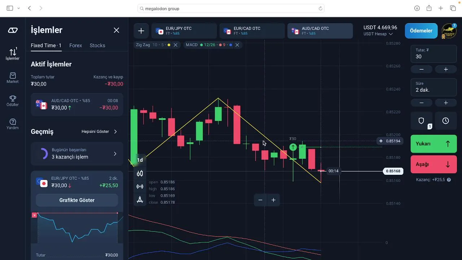
Task: Reload the page in the Safari address bar
Action: coord(320,8)
